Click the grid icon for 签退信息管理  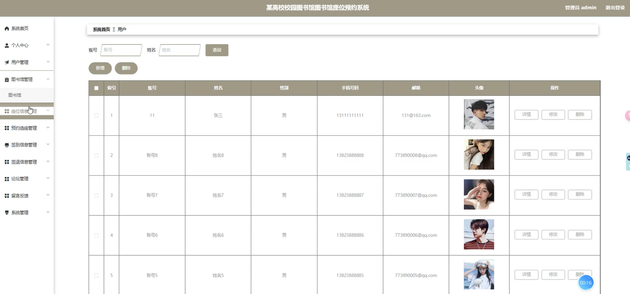point(7,162)
